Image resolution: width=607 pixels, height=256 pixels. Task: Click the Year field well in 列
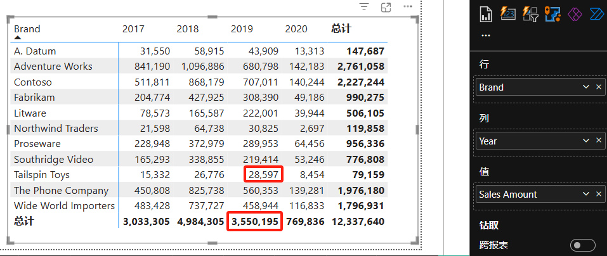tap(540, 141)
